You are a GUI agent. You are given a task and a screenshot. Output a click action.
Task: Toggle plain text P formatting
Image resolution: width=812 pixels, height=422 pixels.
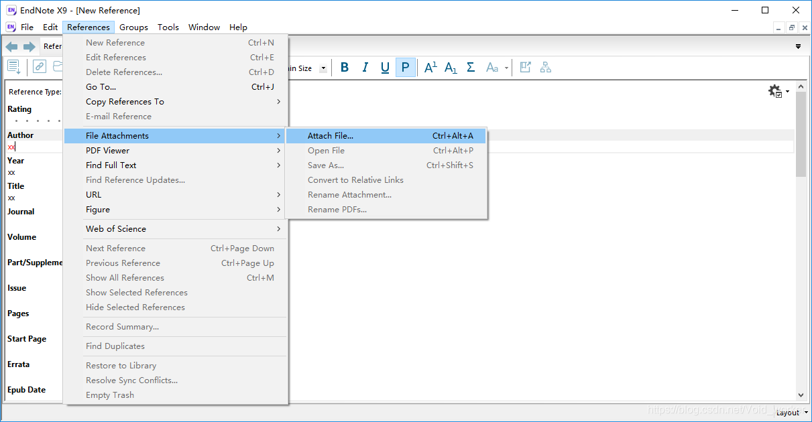click(x=405, y=68)
